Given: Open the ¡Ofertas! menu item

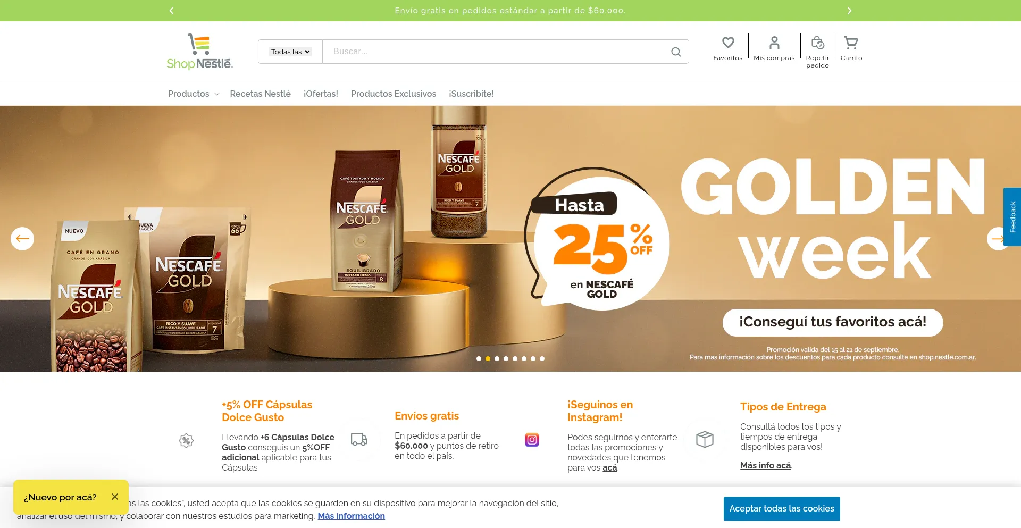Looking at the screenshot, I should (321, 94).
